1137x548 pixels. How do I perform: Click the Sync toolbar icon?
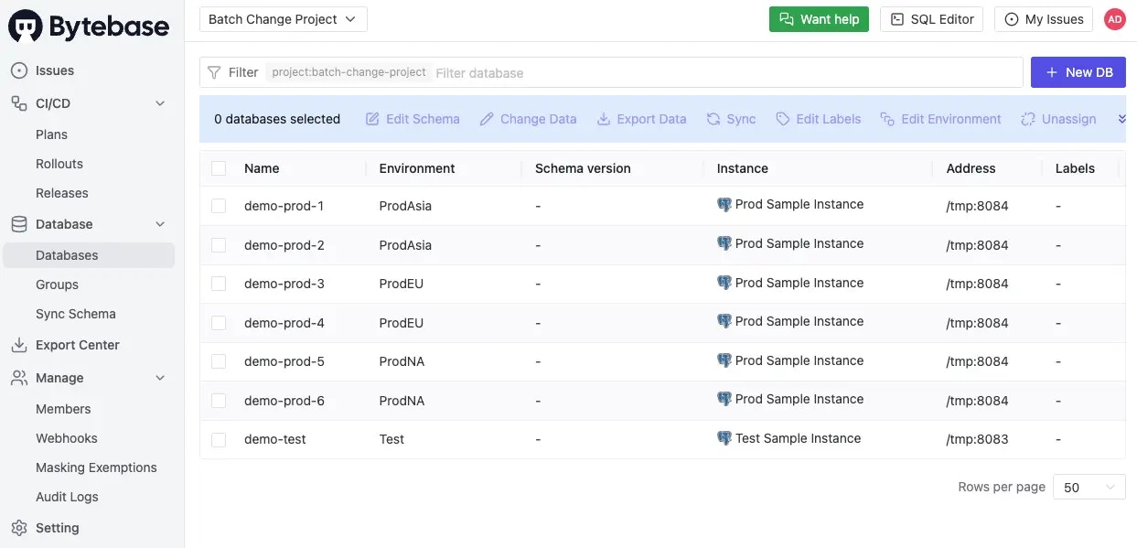tap(714, 119)
